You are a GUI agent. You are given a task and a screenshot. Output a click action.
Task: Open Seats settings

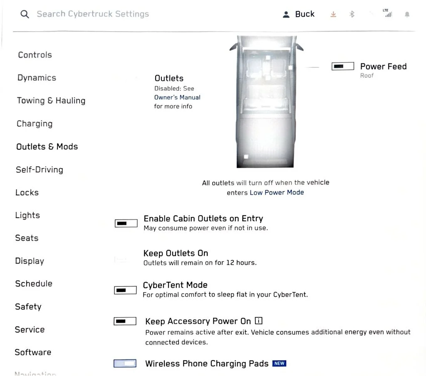pyautogui.click(x=27, y=238)
